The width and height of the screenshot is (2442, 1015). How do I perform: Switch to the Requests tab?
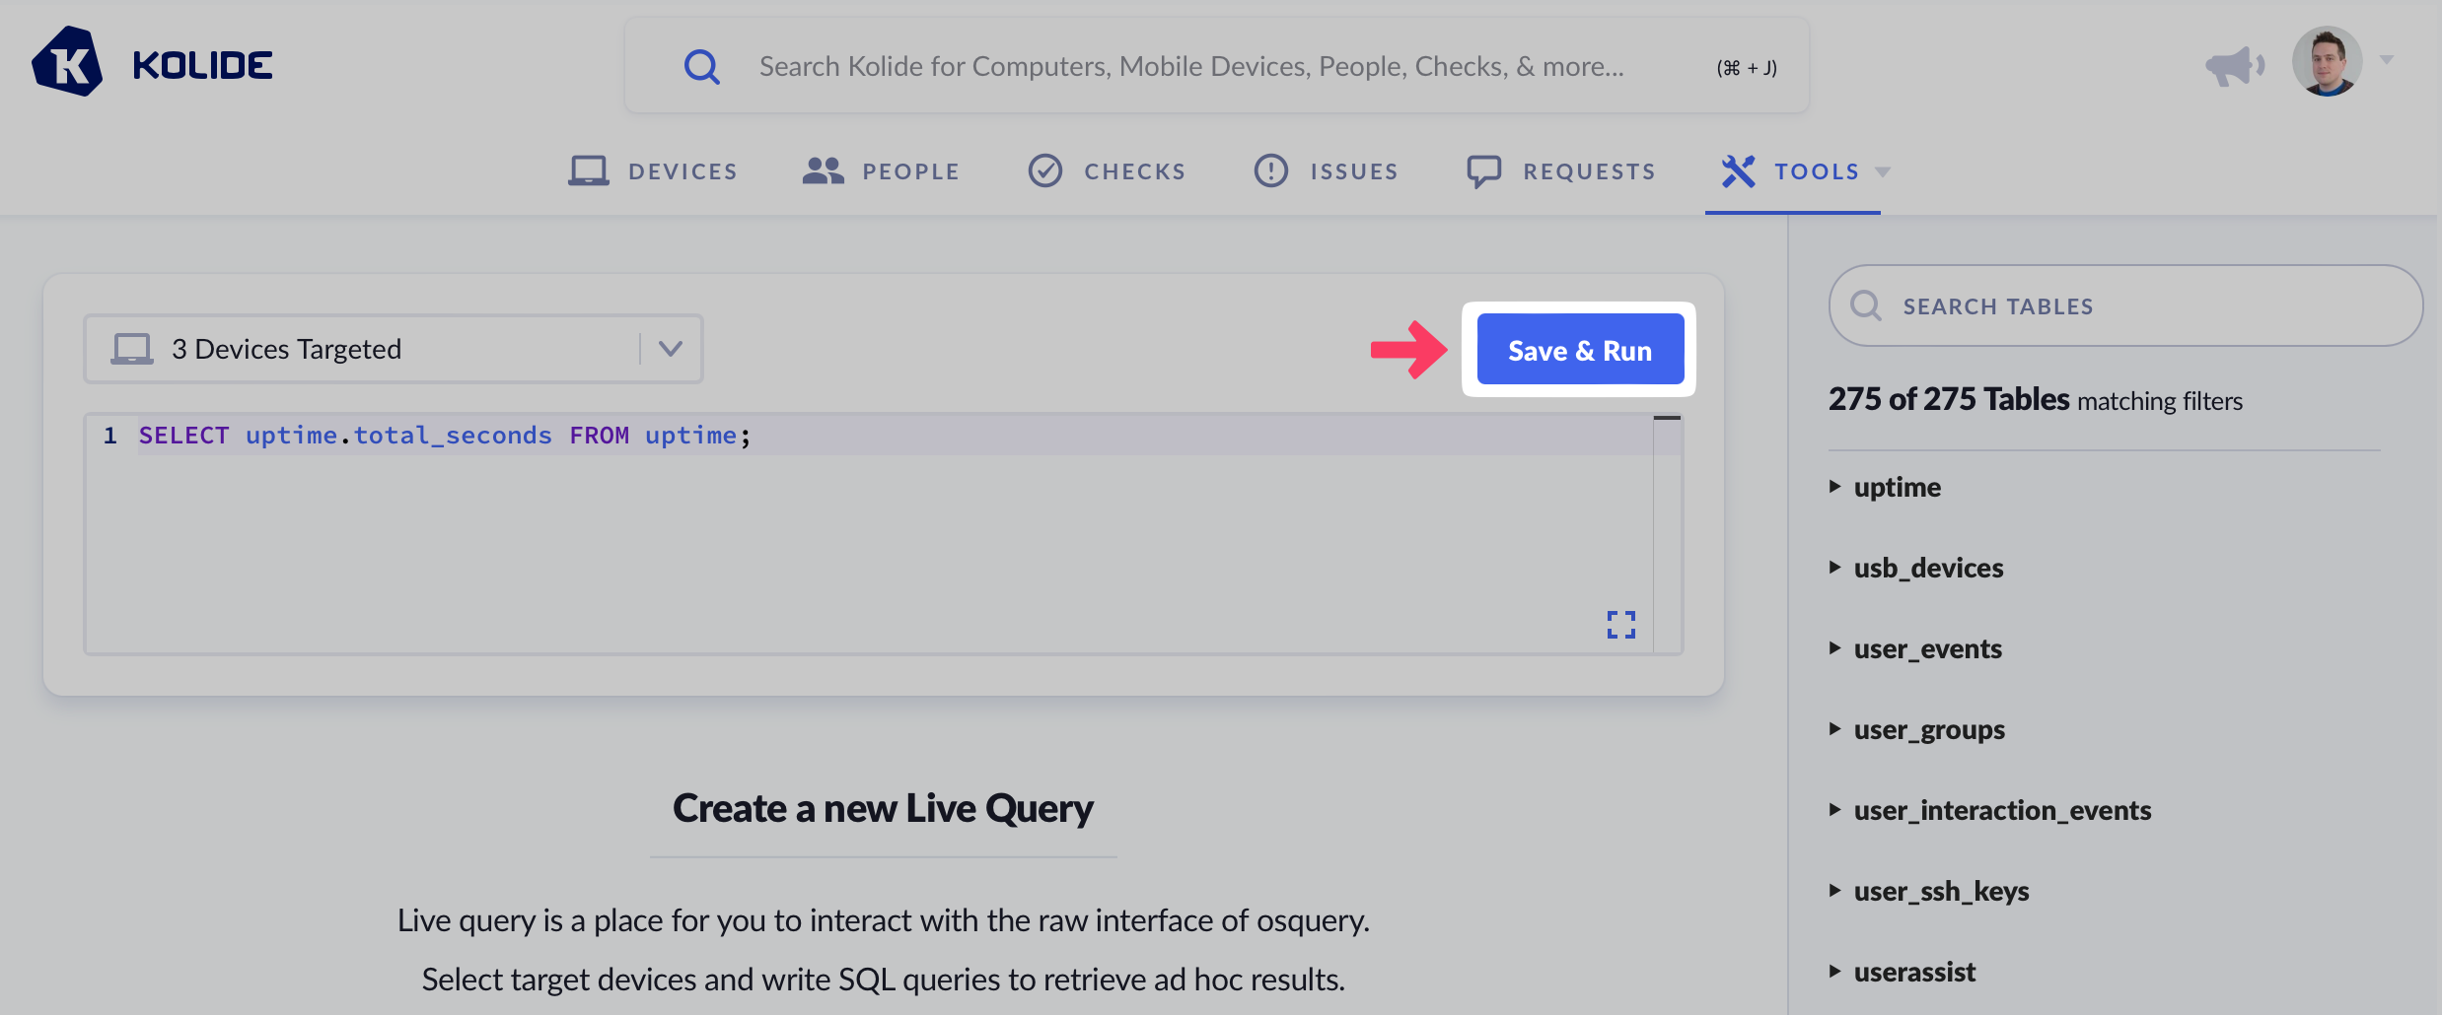[1560, 171]
